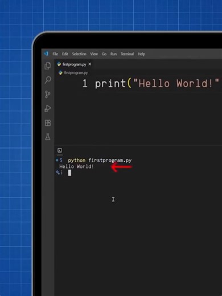Open the Help menu
The image size is (222, 296).
tap(142, 54)
